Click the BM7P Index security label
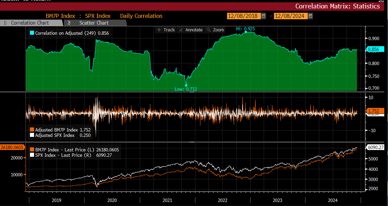This screenshot has width=388, height=206. (x=61, y=16)
